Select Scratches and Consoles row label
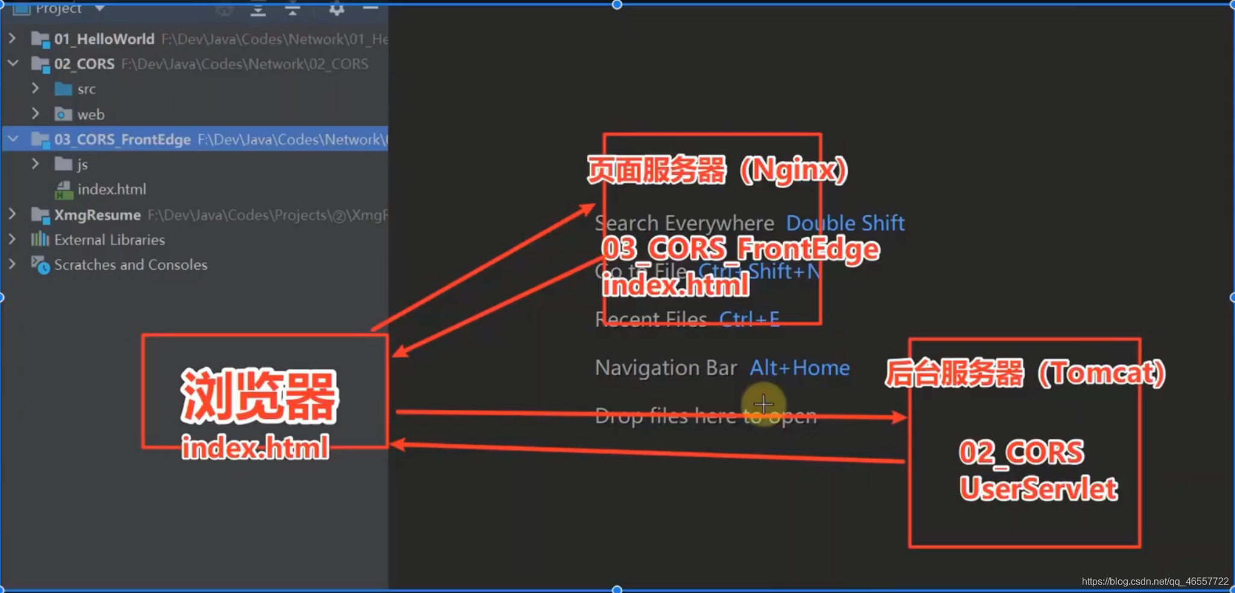 point(131,265)
